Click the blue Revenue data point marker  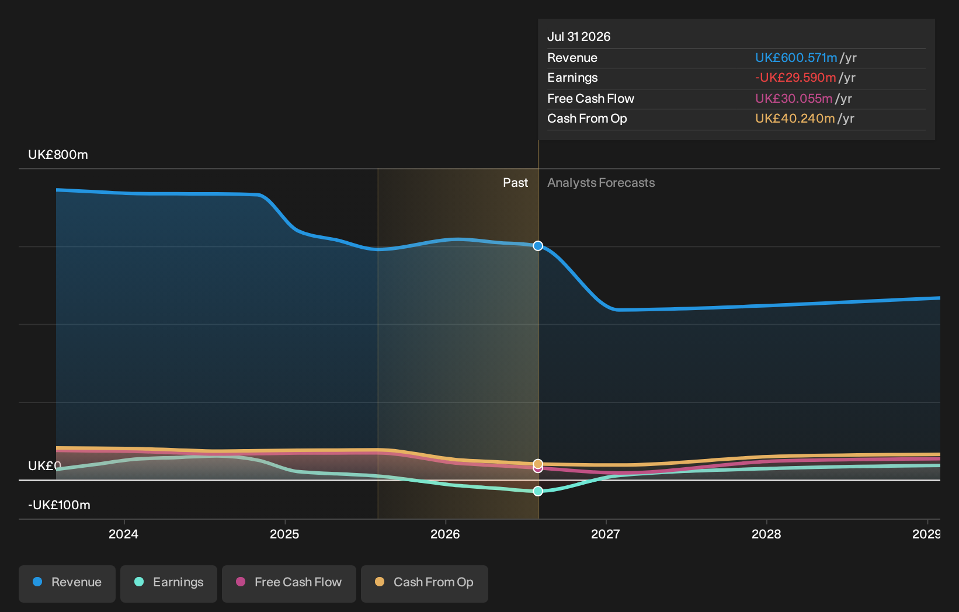click(538, 246)
